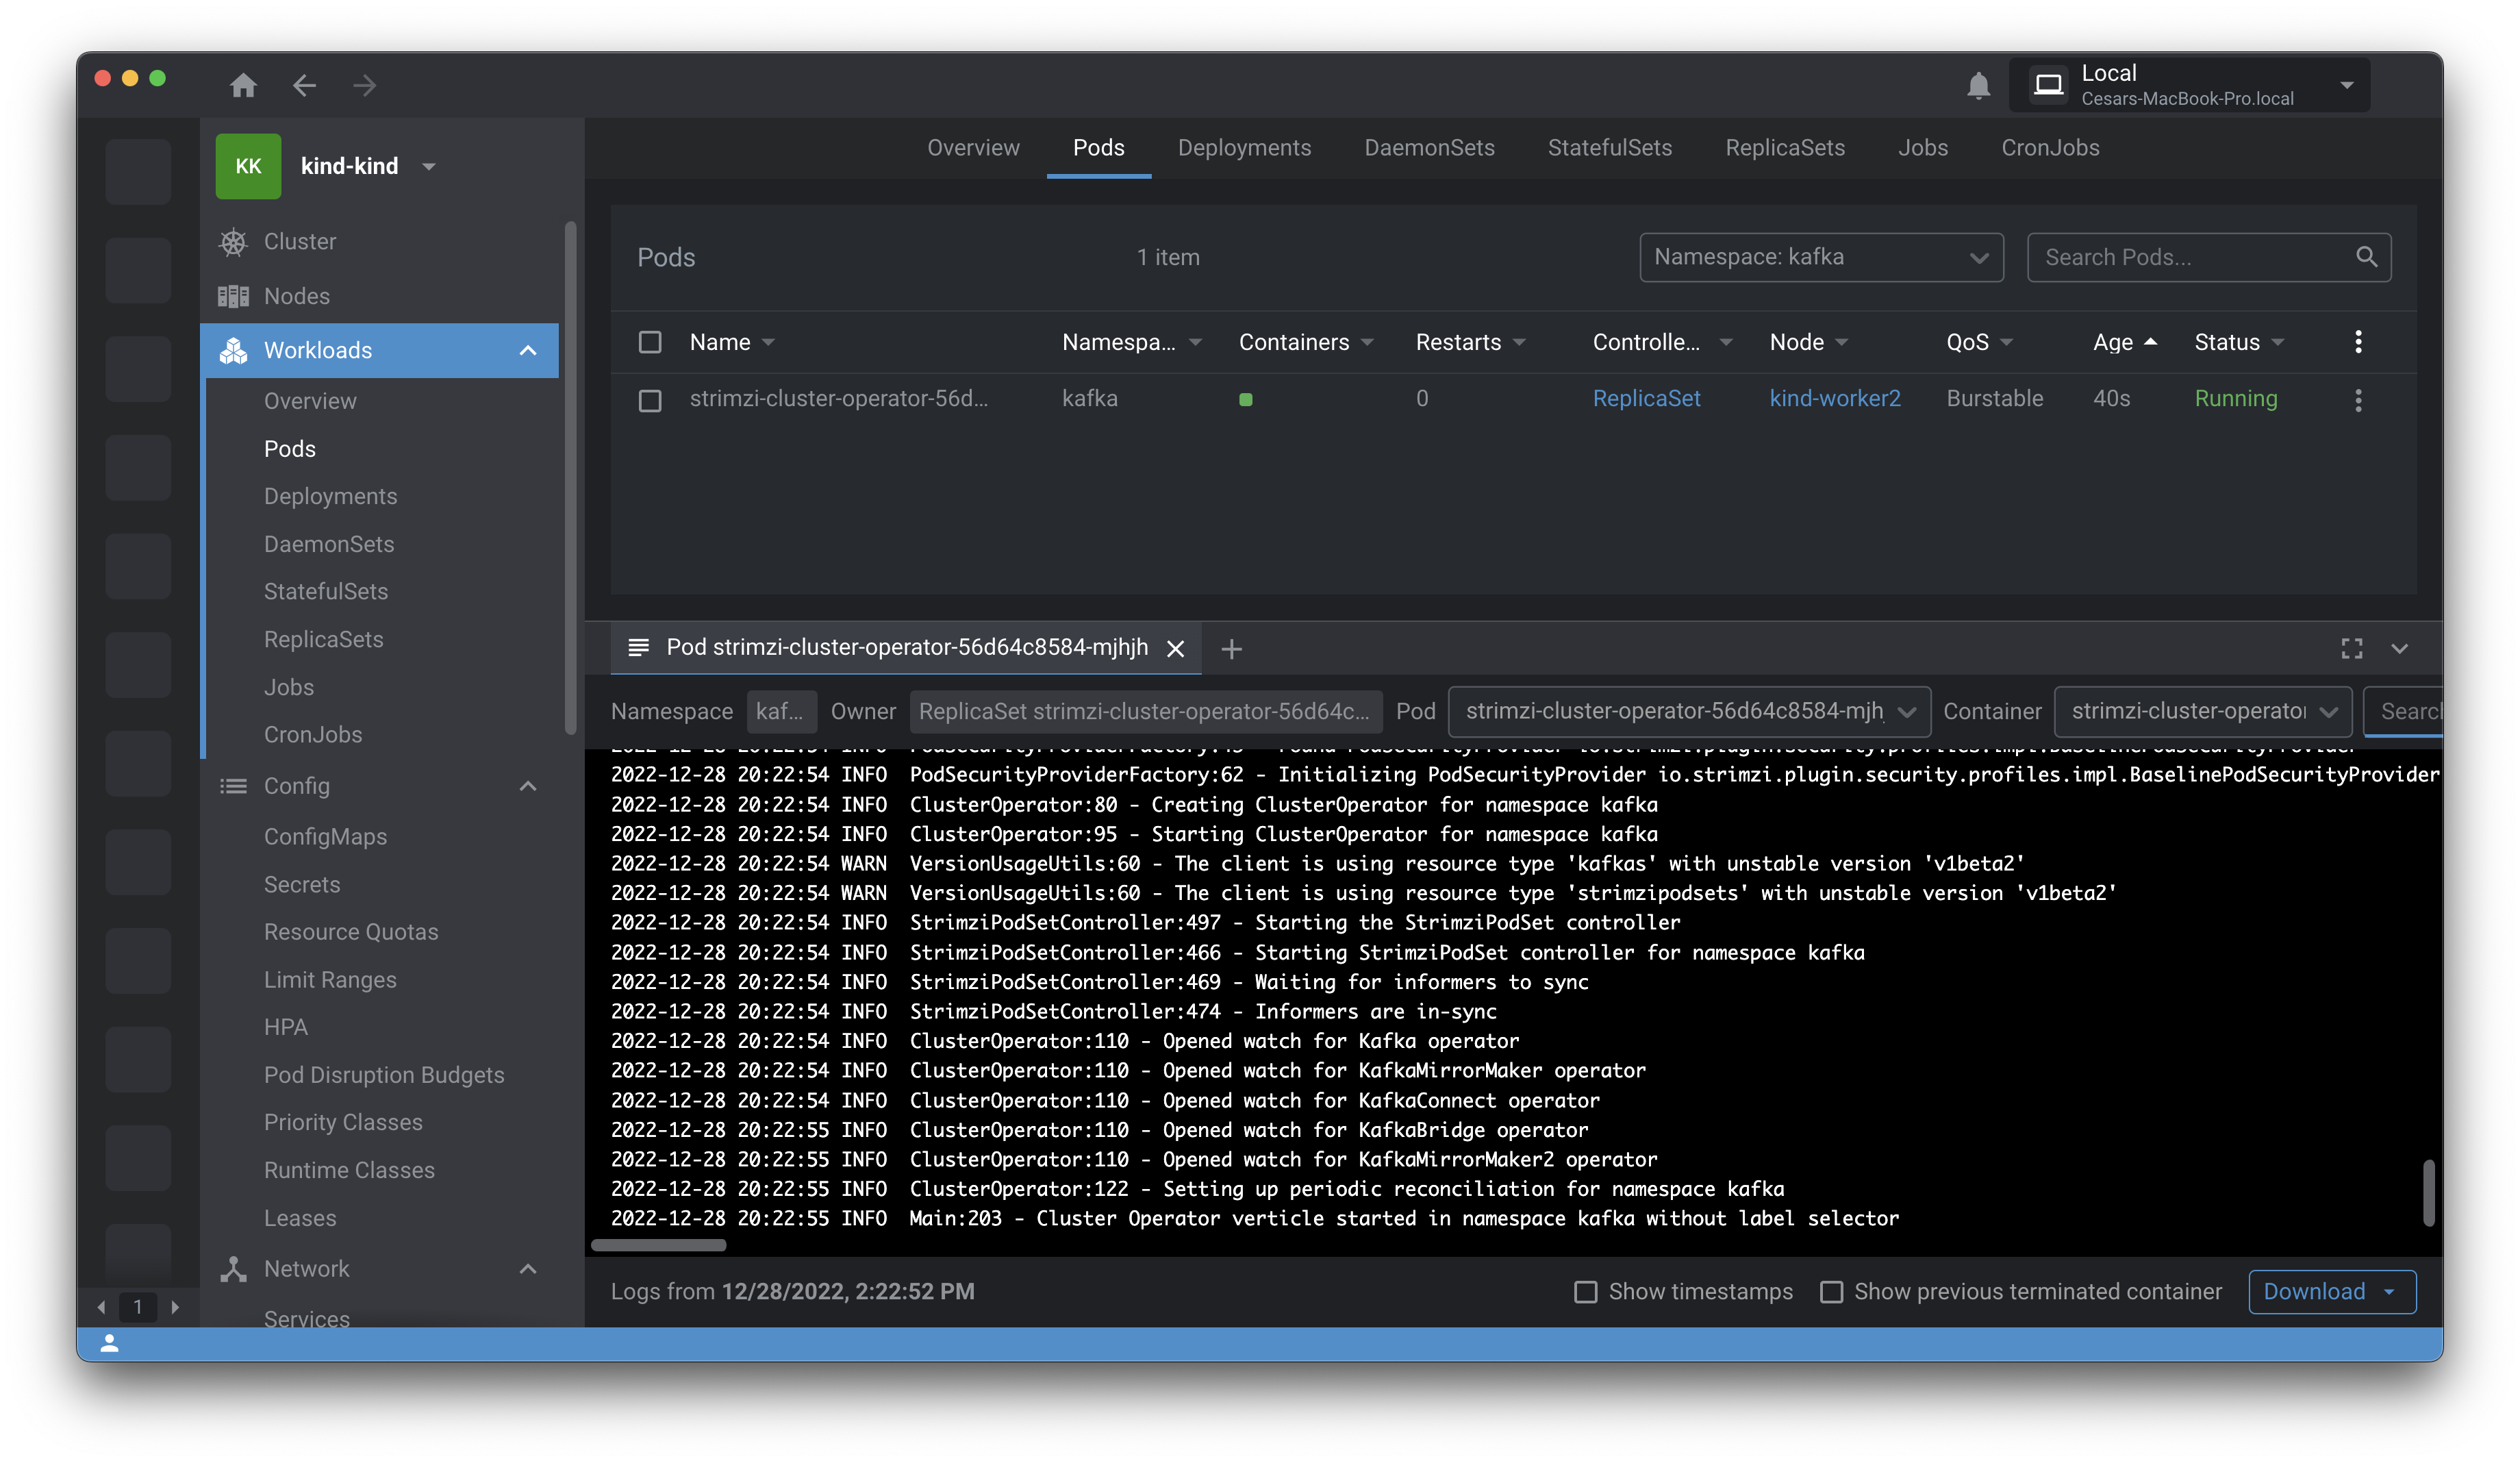
Task: Click the search magnifier in Search Pods
Action: [x=2366, y=257]
